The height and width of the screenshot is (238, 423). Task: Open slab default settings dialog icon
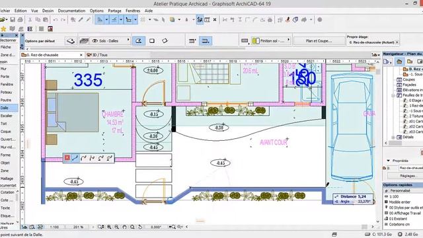coord(71,41)
